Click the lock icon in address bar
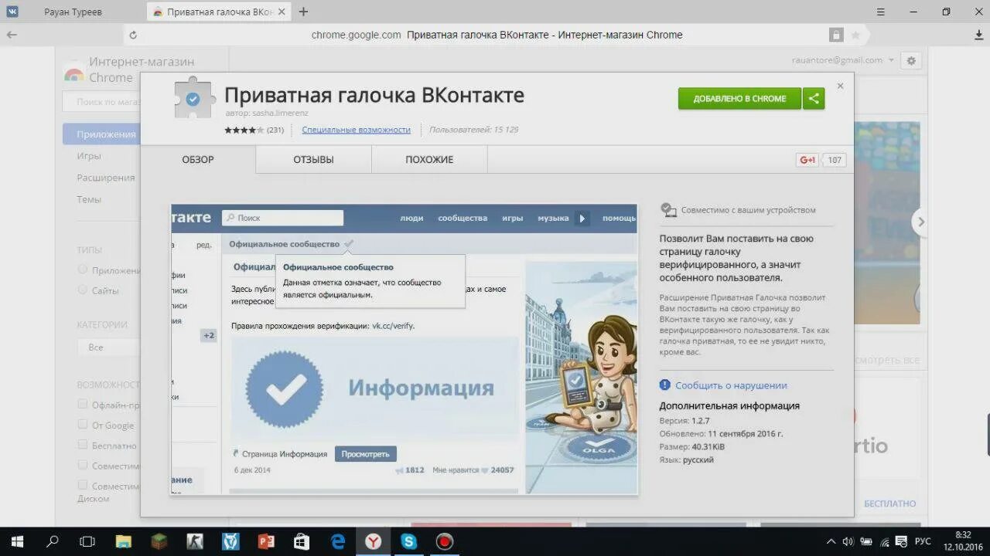Image resolution: width=990 pixels, height=556 pixels. point(836,35)
